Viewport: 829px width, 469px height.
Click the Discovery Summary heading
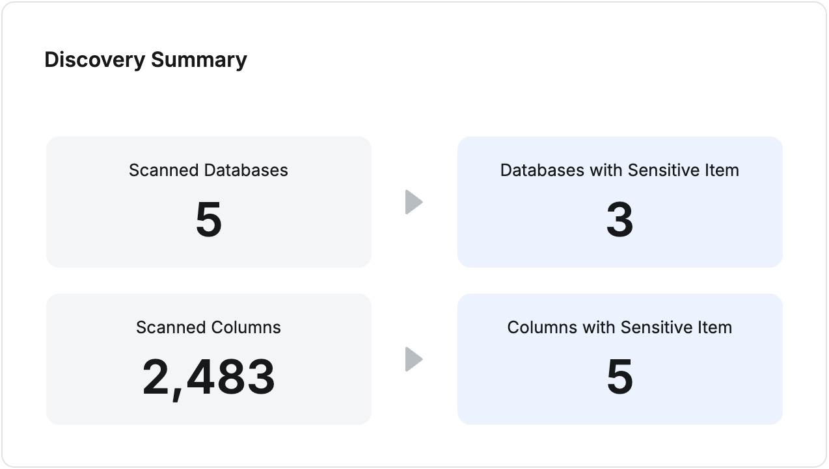pos(146,60)
